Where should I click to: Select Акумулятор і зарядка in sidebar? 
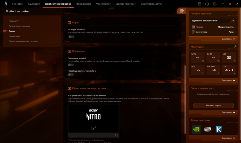(x=19, y=26)
